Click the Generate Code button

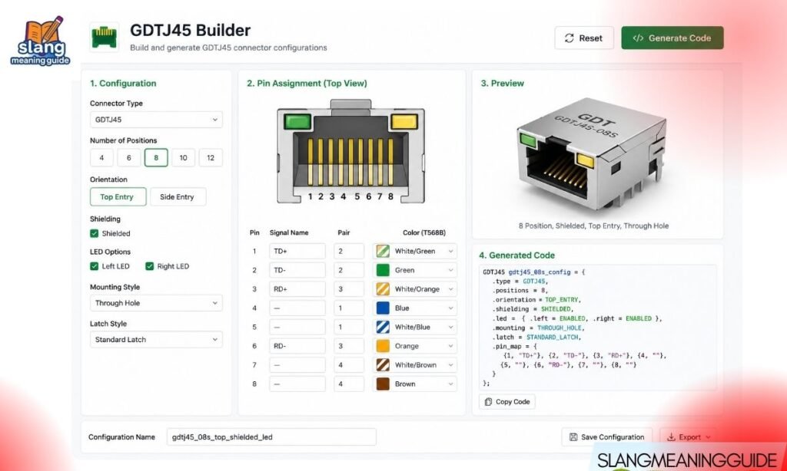[x=672, y=38]
